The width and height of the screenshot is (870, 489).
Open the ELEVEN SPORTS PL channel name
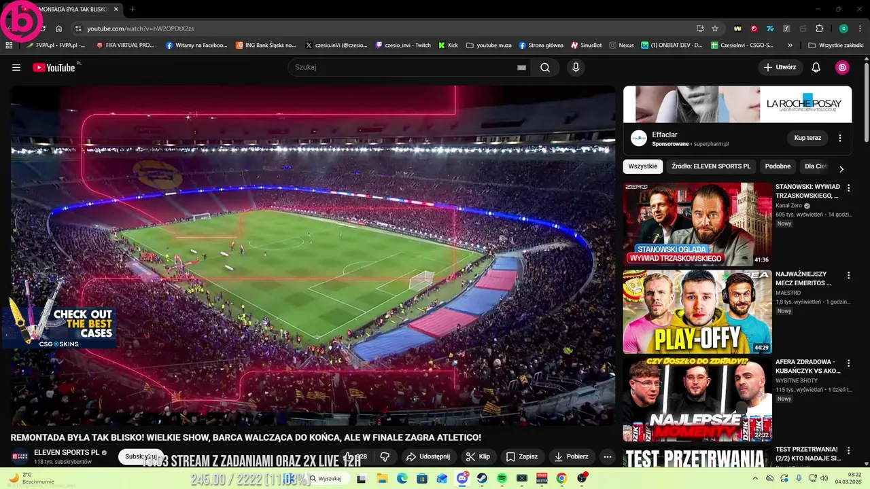67,452
